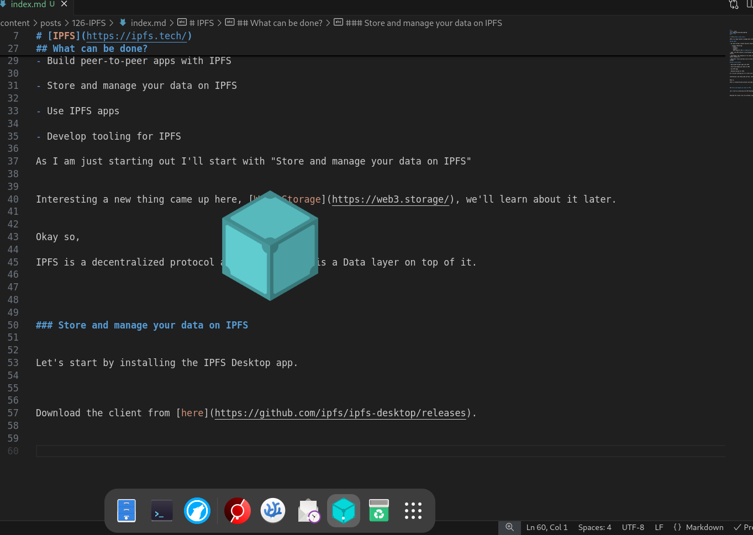
Task: Open the green recycle trash icon
Action: (379, 510)
